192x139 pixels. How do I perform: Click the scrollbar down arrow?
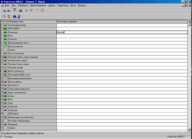(x=189, y=129)
